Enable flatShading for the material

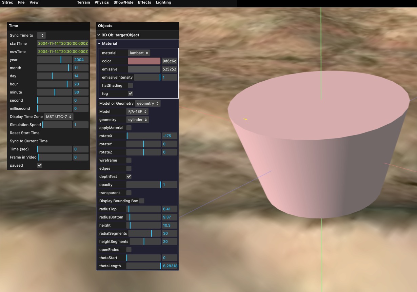131,85
